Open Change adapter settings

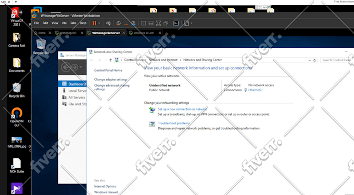pos(110,79)
